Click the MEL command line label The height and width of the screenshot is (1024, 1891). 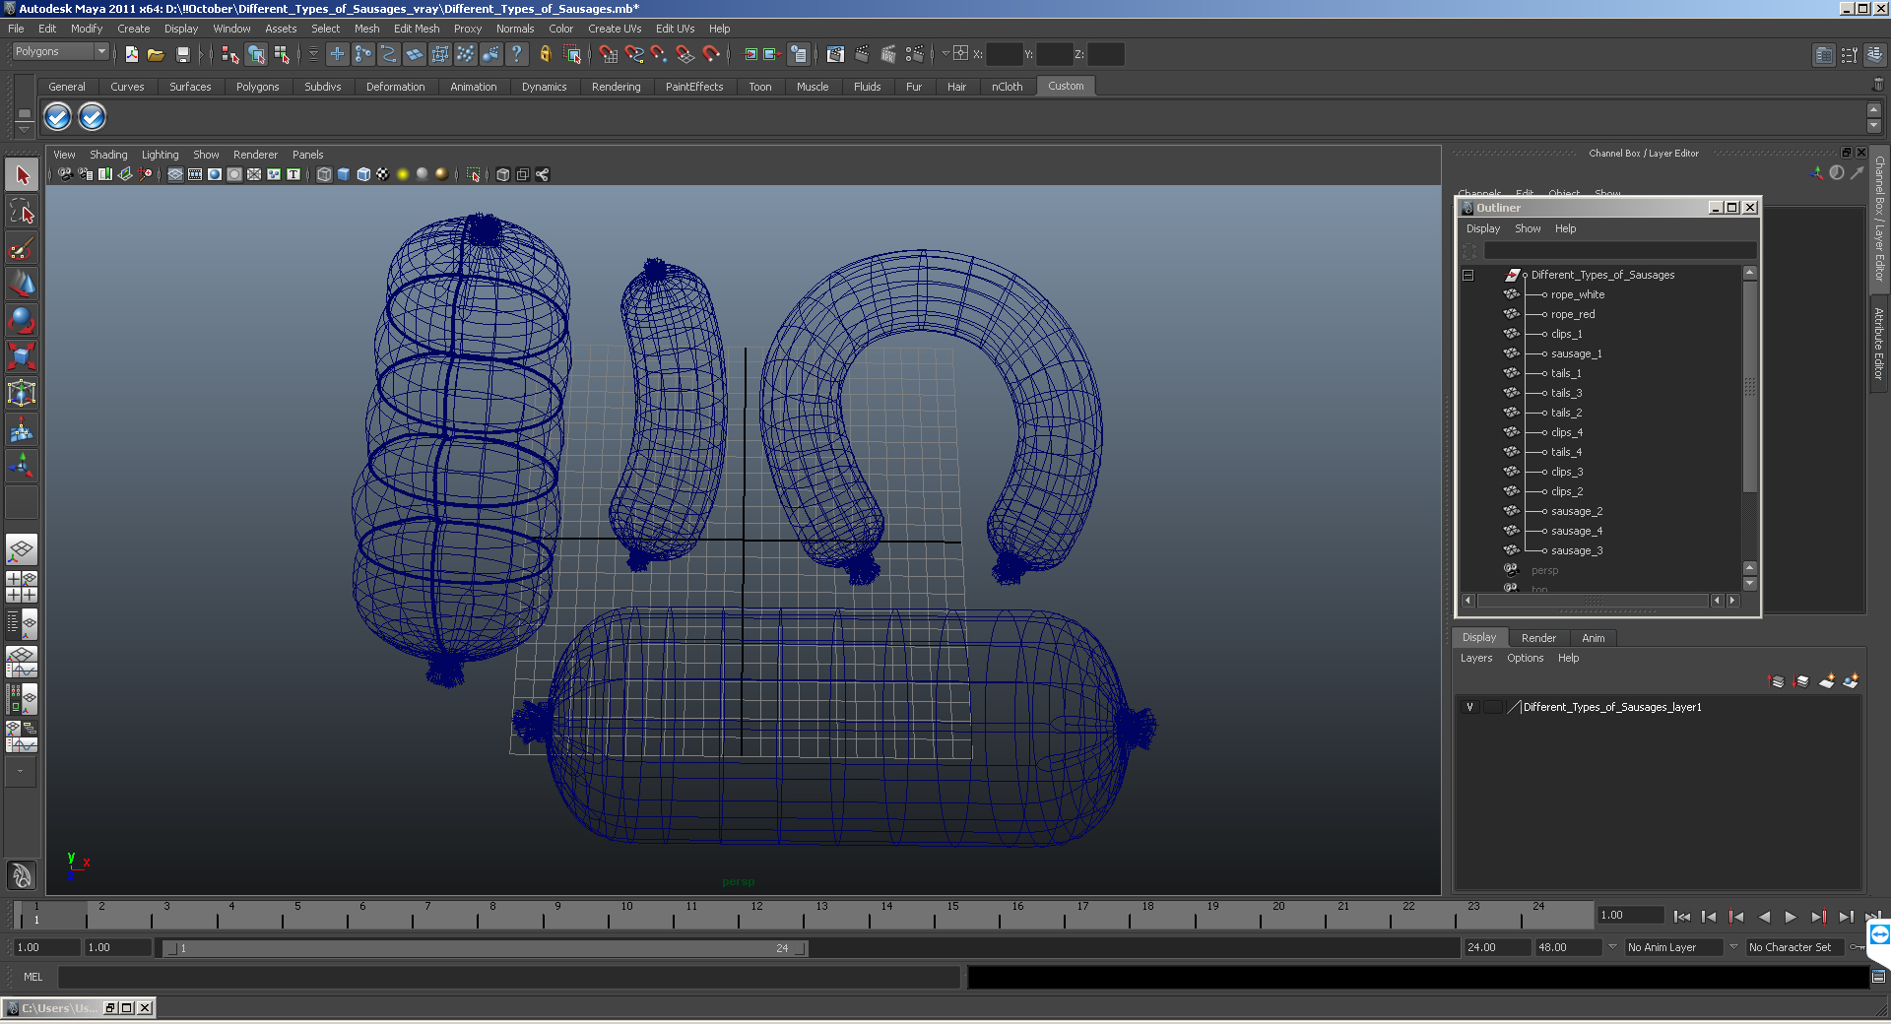[33, 977]
